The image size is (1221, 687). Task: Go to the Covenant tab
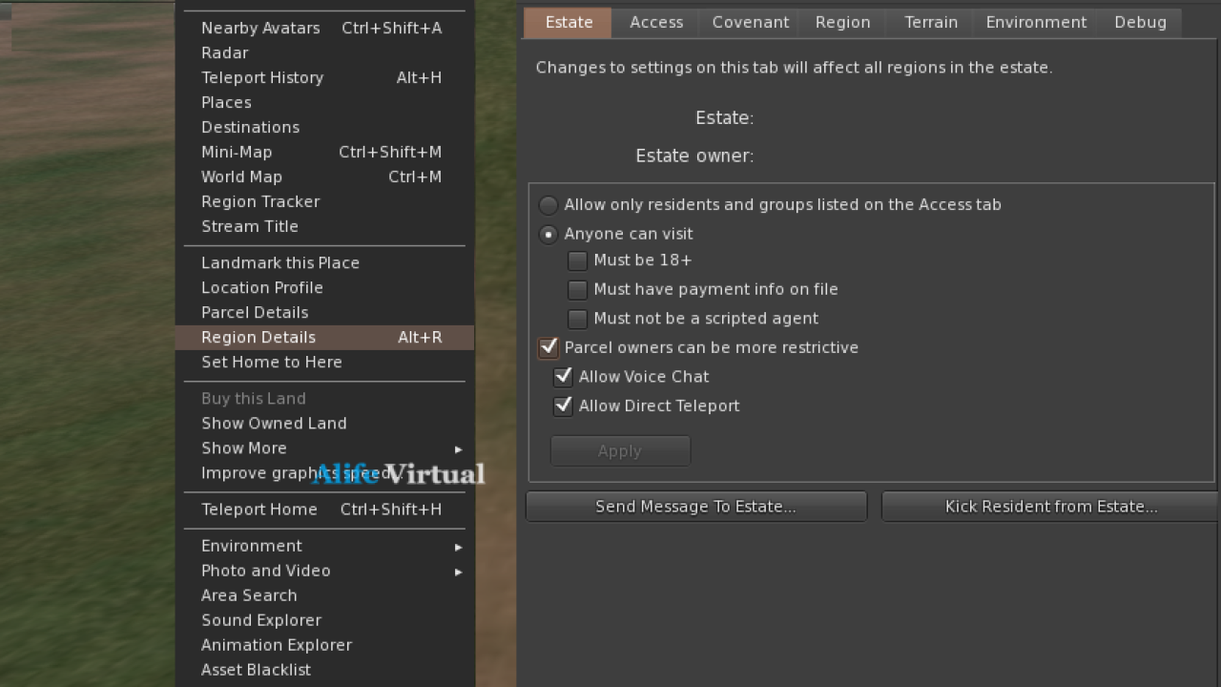pos(751,23)
